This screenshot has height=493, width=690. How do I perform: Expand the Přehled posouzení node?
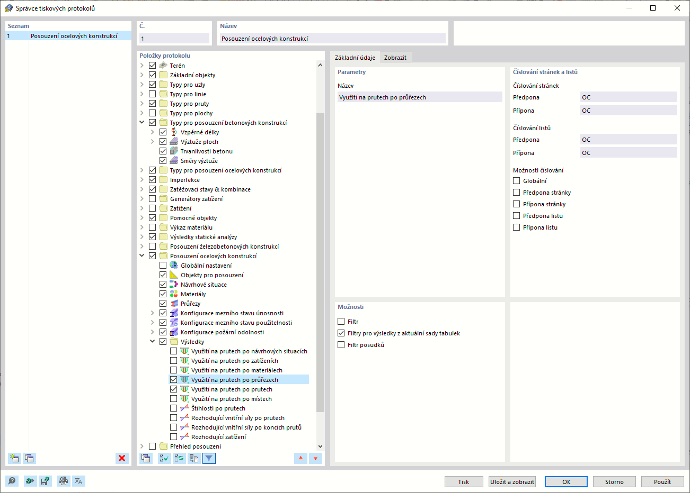coord(142,446)
